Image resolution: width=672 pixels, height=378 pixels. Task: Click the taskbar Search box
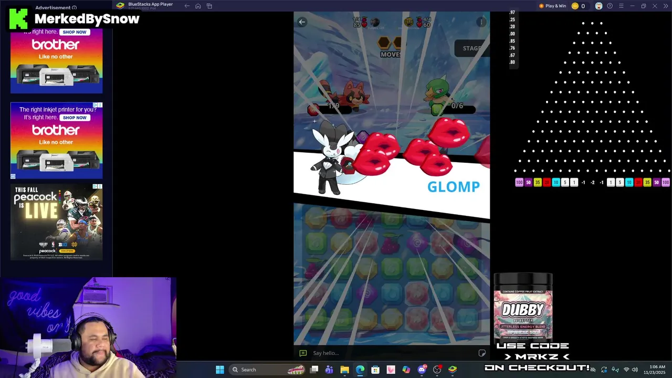click(268, 370)
